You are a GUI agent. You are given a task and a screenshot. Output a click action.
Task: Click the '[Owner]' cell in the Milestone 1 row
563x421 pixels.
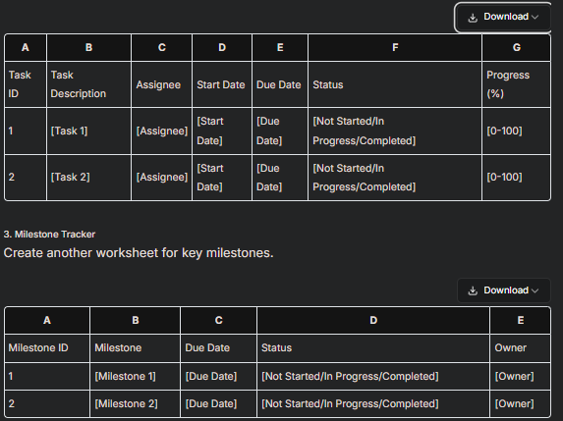(521, 376)
